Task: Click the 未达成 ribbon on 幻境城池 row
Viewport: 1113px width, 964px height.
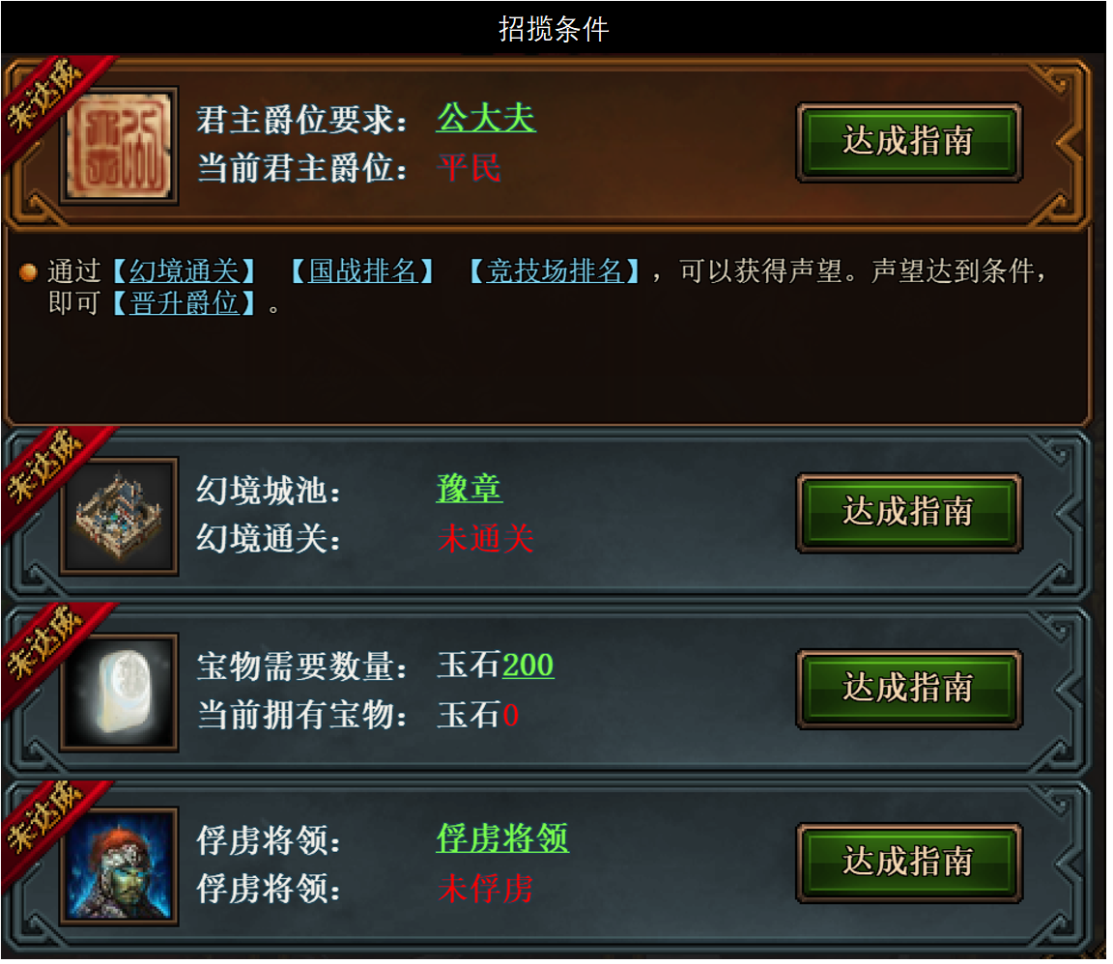Action: pos(46,468)
